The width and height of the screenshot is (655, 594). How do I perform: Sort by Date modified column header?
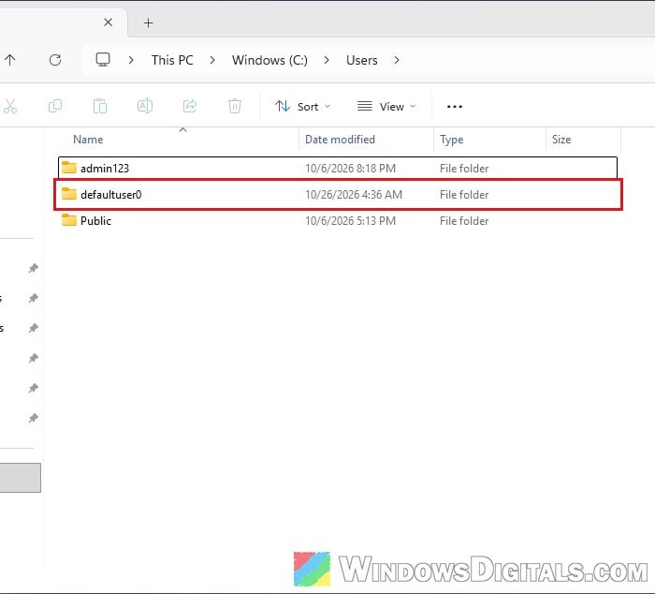(340, 140)
